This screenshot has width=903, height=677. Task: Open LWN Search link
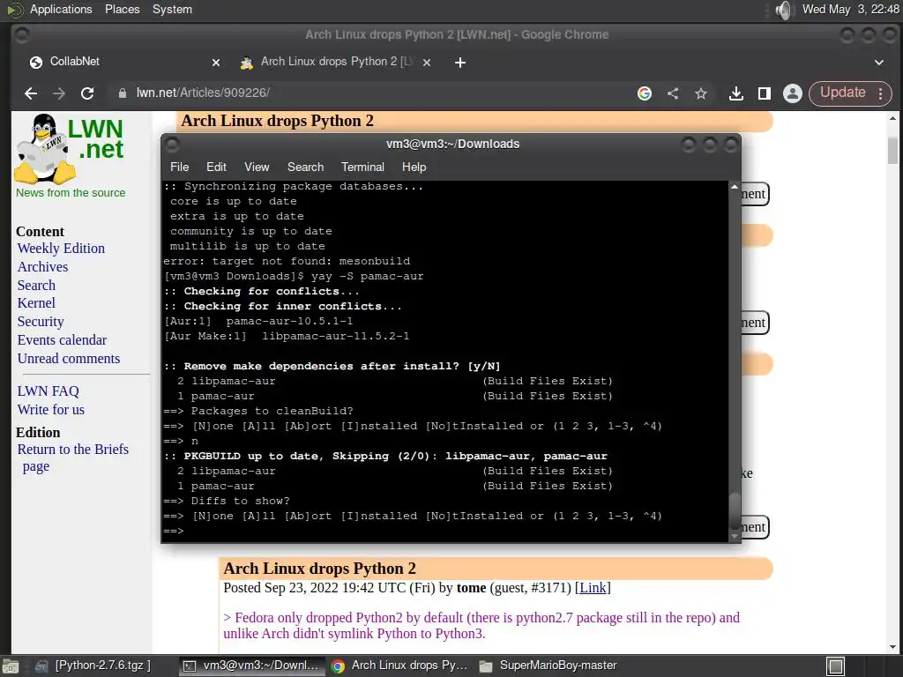(36, 285)
